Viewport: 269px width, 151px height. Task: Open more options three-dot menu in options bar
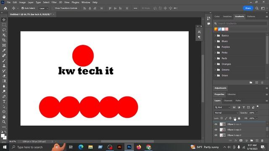point(135,8)
